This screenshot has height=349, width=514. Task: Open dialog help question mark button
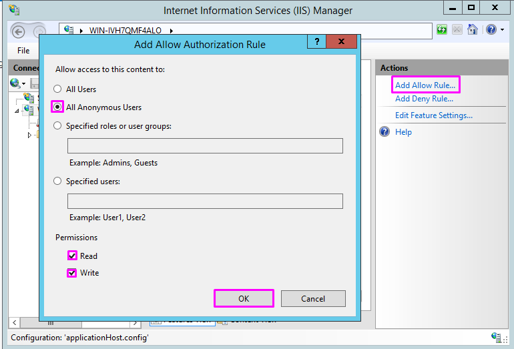316,41
